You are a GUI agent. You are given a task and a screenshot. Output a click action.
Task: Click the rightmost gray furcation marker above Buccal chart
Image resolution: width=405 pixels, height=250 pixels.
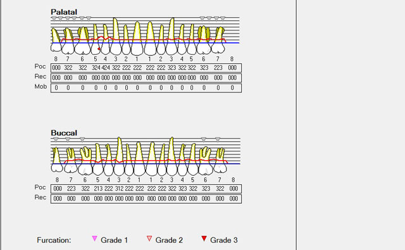point(218,140)
